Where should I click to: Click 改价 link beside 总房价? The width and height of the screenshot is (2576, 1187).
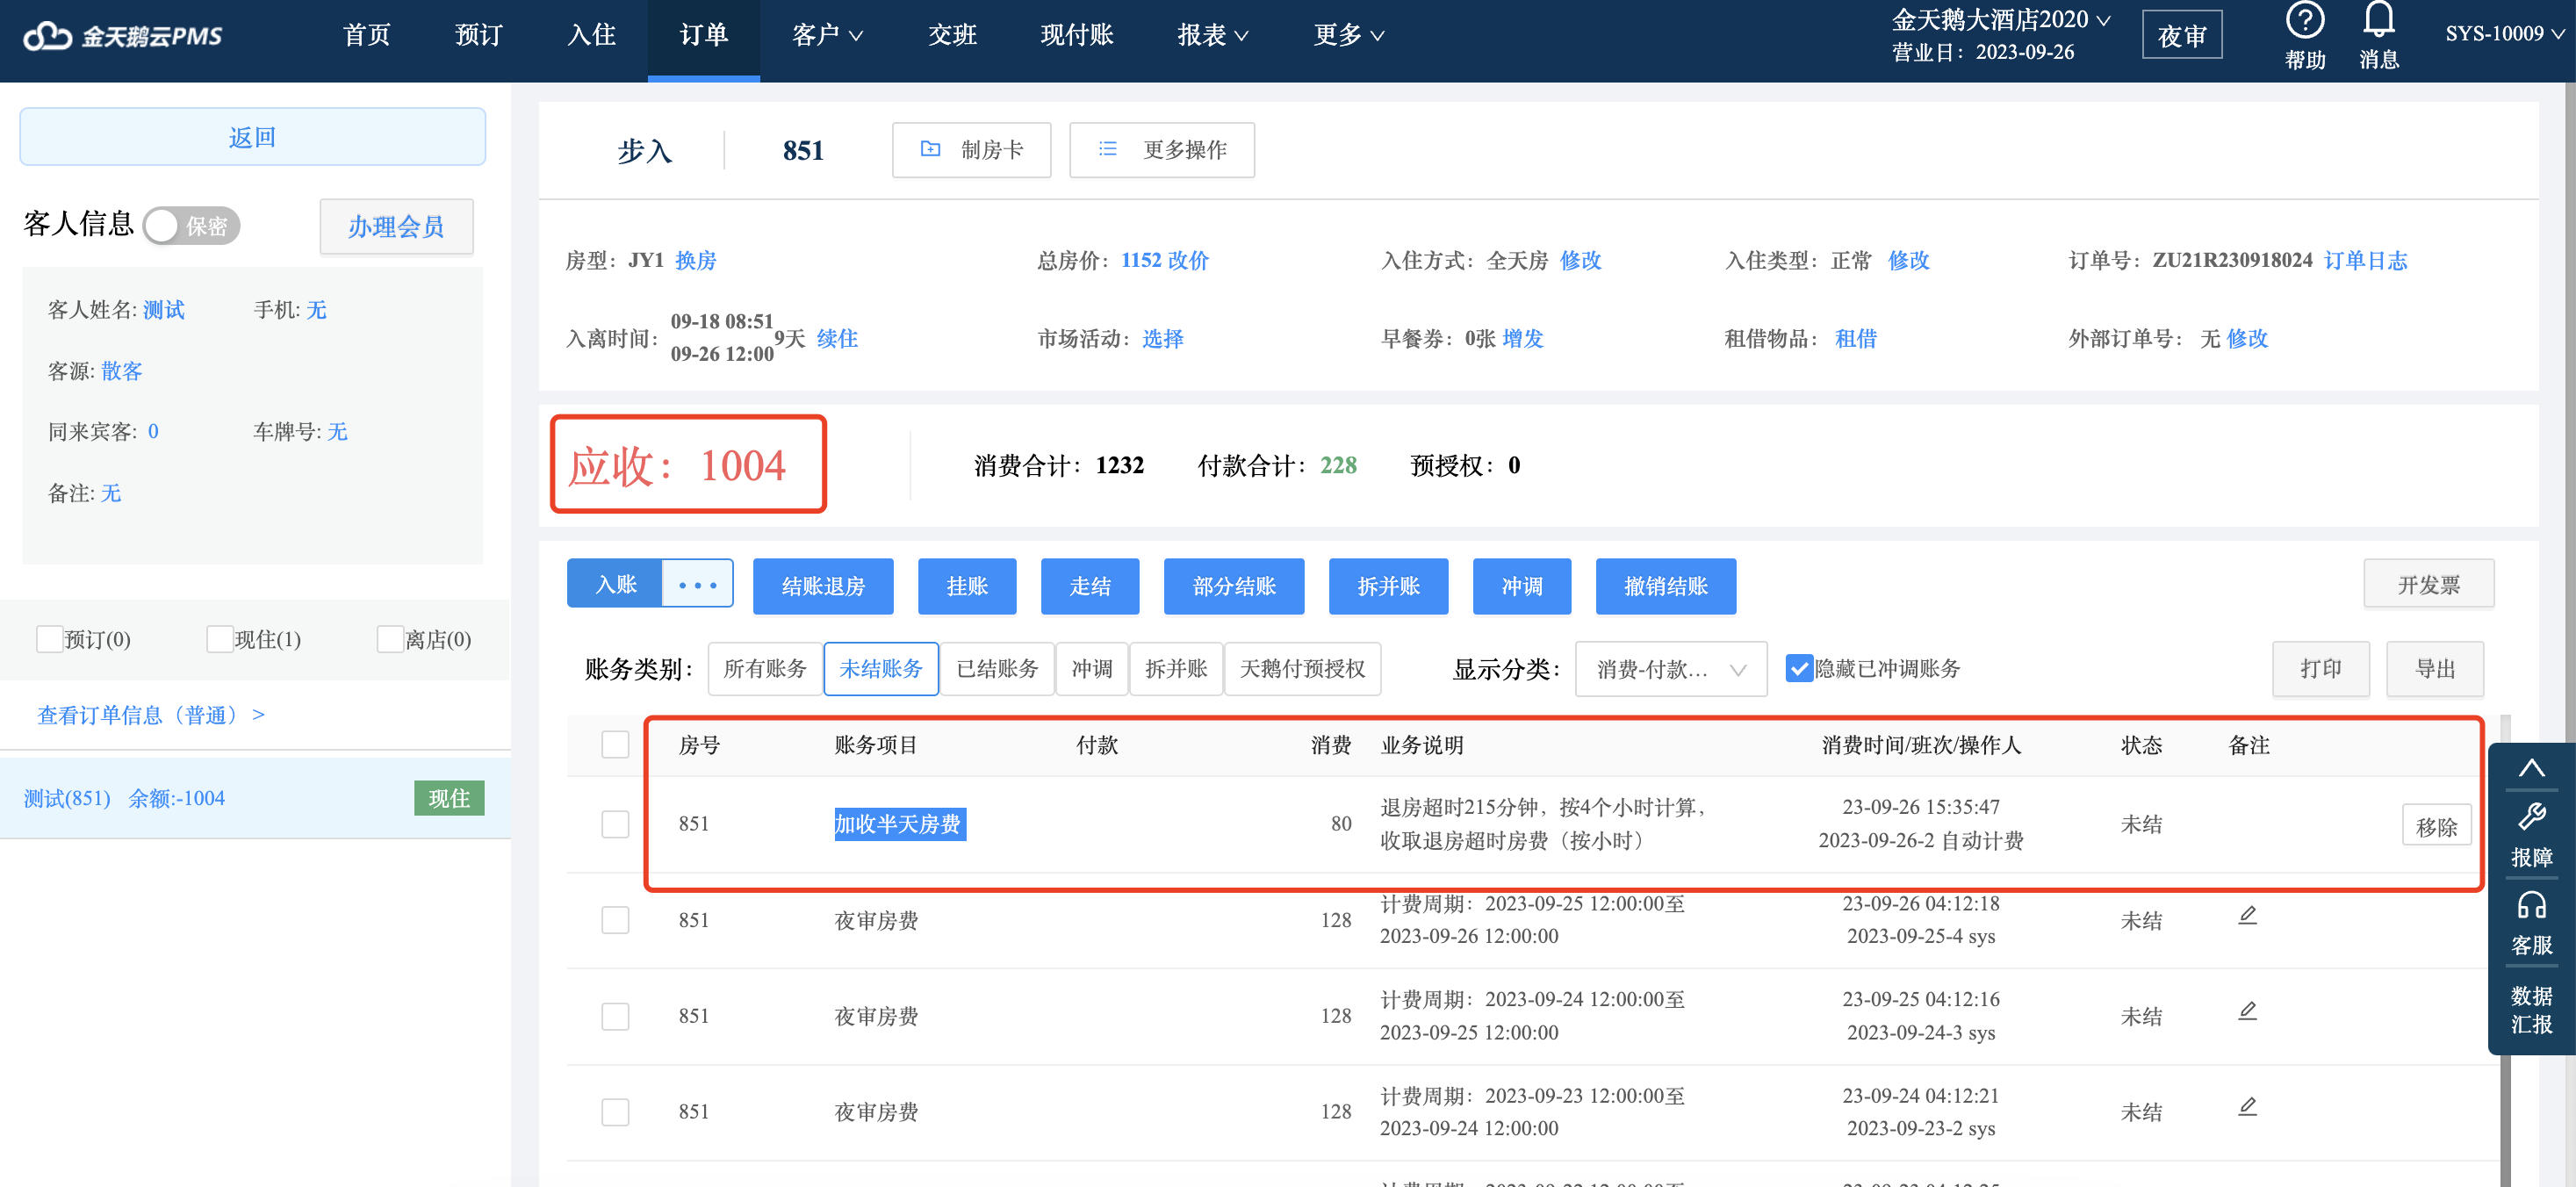pos(1188,260)
